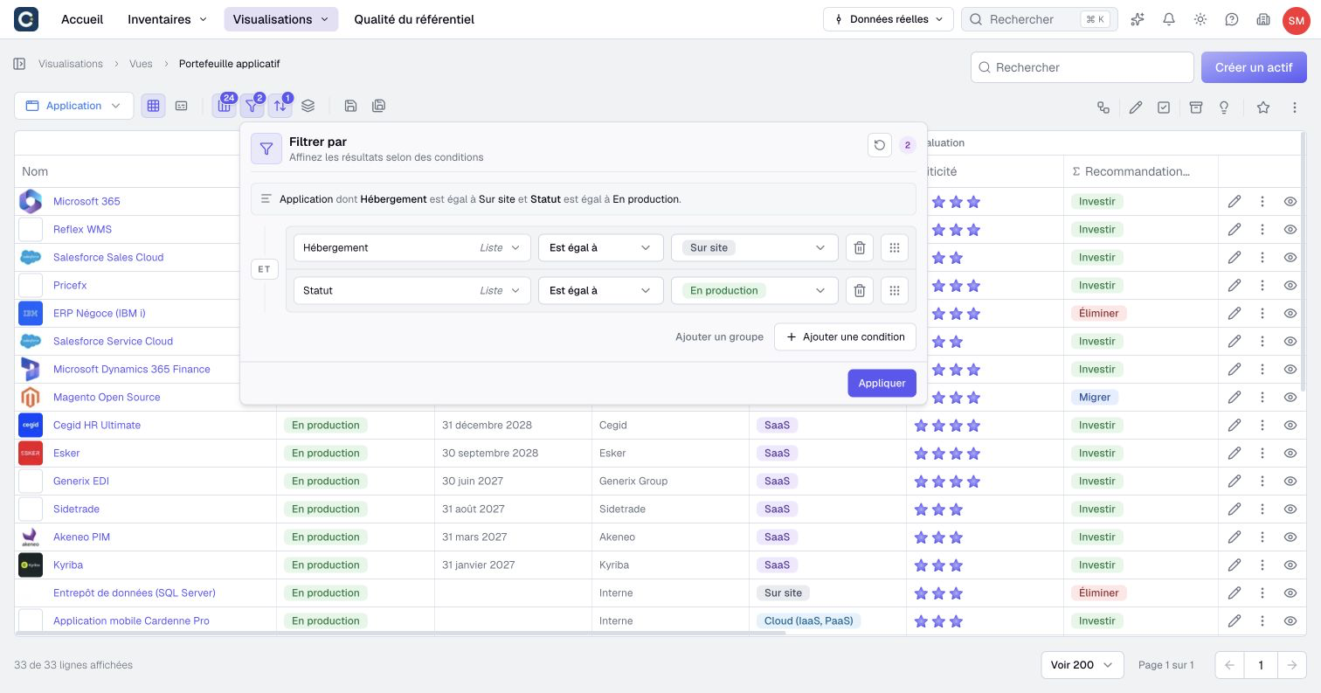Click Ajouter une condition
Screen dimensions: 1321x693
[x=845, y=336]
